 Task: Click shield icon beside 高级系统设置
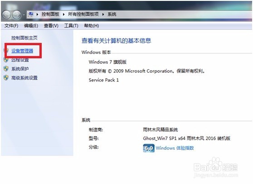(6, 78)
